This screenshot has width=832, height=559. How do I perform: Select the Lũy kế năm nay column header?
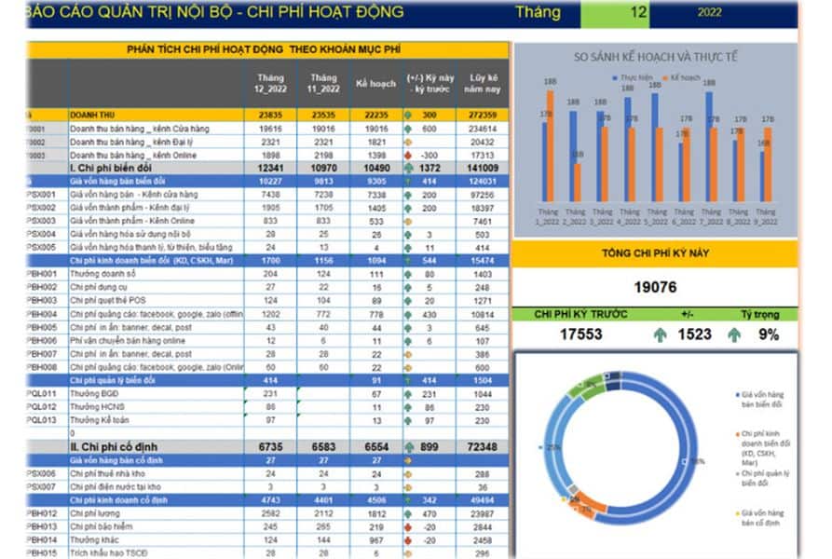(x=483, y=84)
